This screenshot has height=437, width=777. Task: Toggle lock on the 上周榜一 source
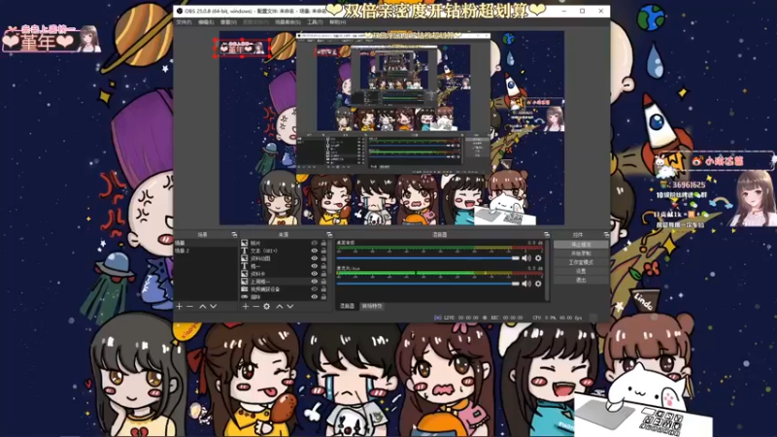pyautogui.click(x=323, y=282)
